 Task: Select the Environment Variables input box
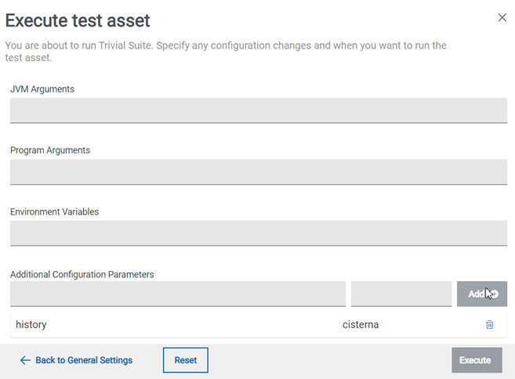[x=259, y=233]
